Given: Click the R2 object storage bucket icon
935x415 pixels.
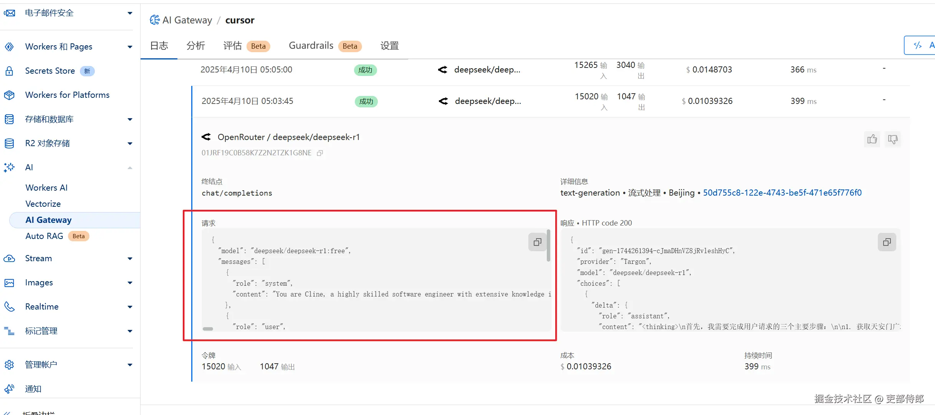Looking at the screenshot, I should (9, 143).
